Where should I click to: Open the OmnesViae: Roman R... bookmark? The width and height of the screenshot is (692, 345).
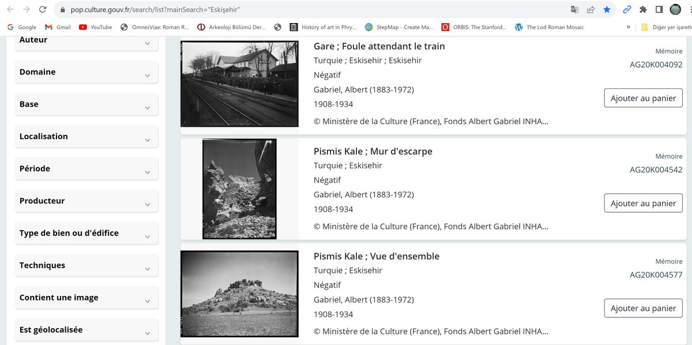155,27
